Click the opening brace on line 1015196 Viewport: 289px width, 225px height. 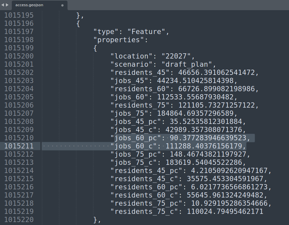click(78, 24)
